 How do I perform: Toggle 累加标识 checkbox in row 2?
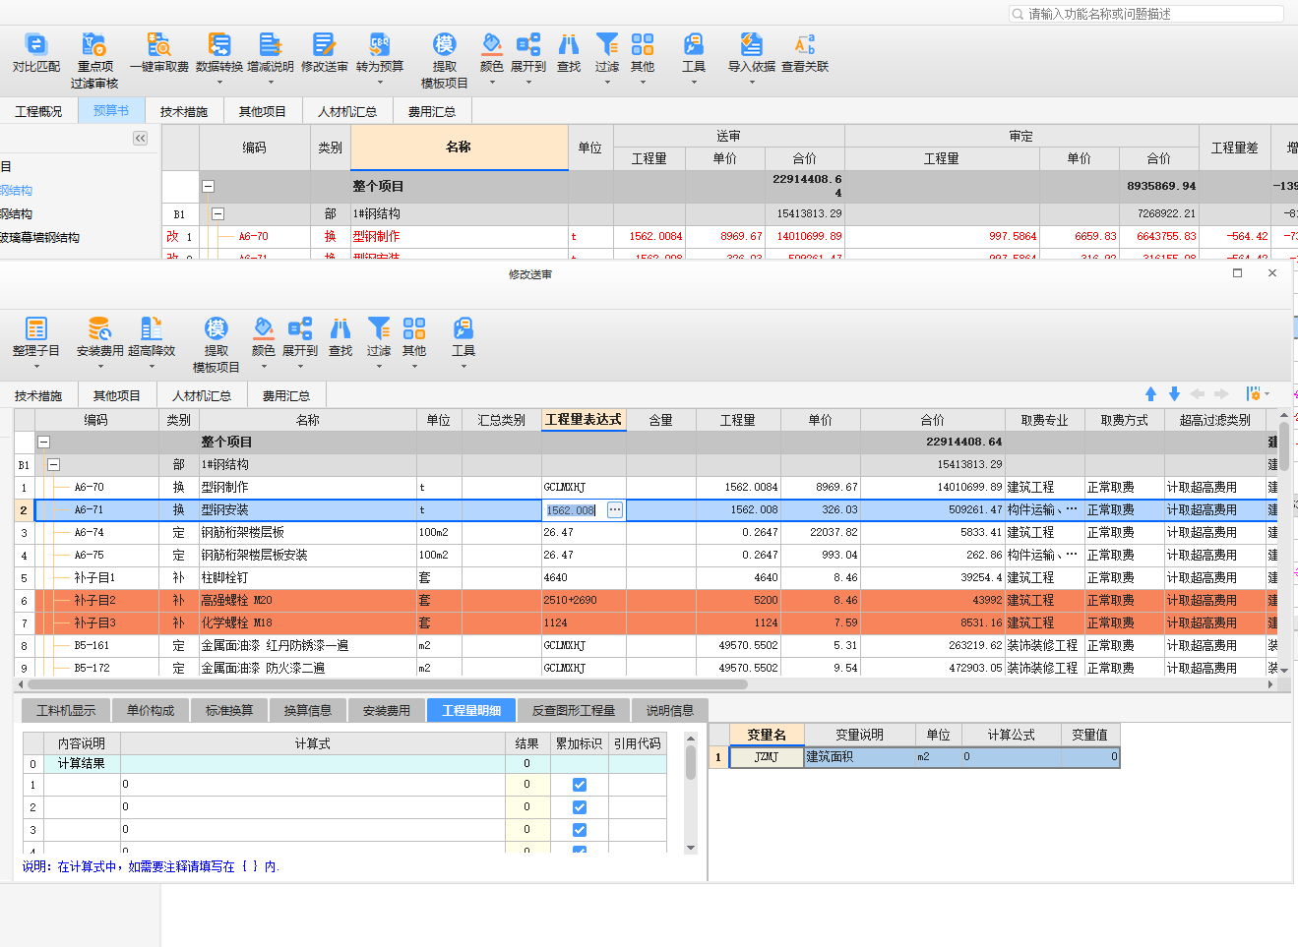pos(580,807)
